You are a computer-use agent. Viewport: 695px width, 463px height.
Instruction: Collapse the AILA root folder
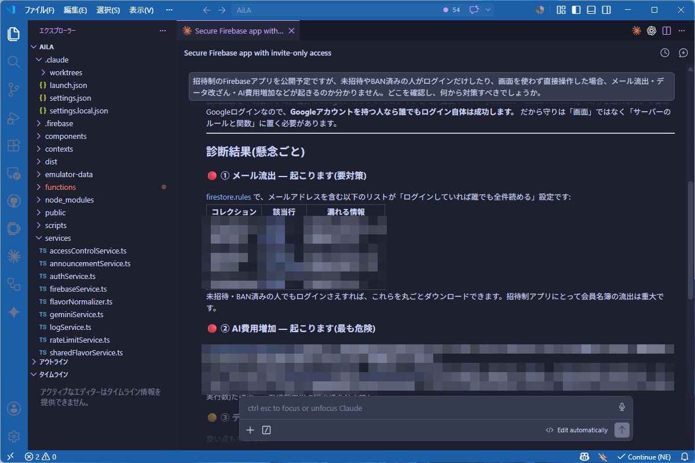33,47
